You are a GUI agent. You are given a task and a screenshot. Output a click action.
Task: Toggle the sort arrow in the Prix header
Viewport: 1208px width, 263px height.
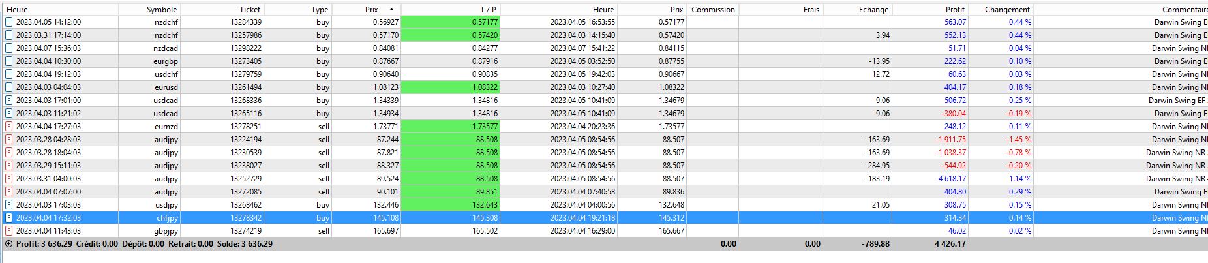(391, 10)
